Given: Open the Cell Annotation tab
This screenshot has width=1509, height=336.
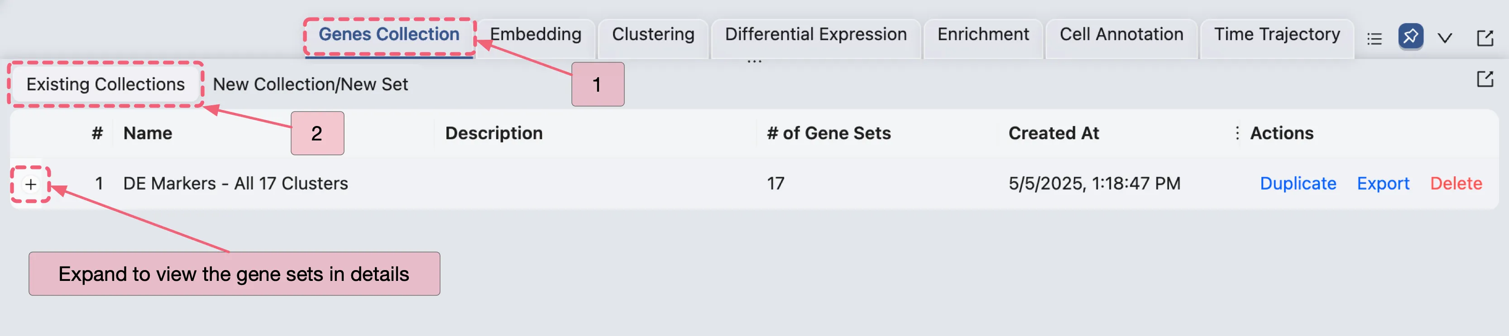Looking at the screenshot, I should (1121, 34).
